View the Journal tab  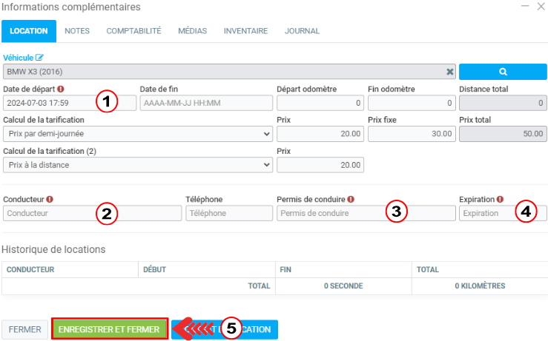click(x=302, y=31)
